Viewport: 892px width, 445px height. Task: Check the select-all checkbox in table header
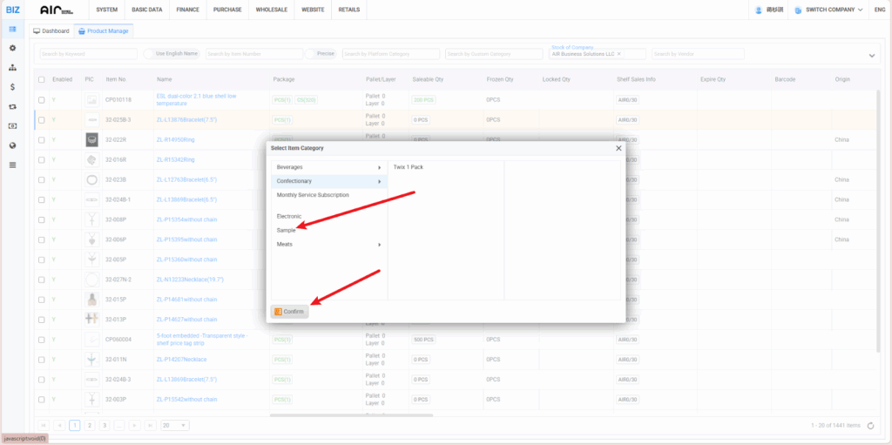pos(41,79)
